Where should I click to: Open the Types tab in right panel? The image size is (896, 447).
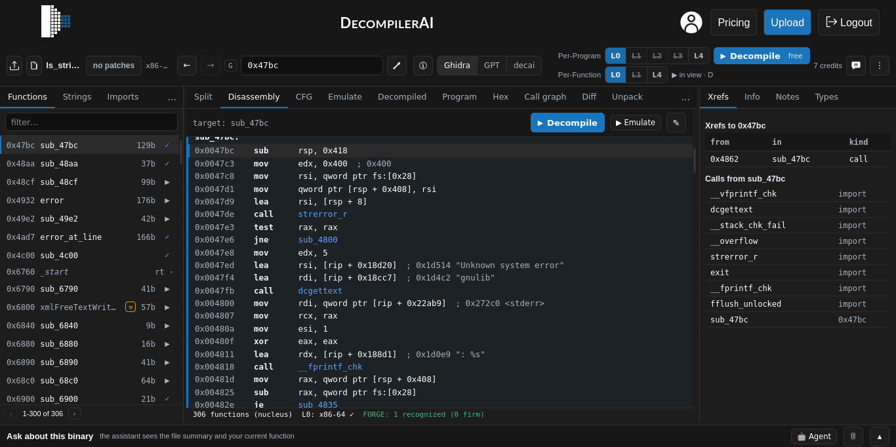click(826, 97)
